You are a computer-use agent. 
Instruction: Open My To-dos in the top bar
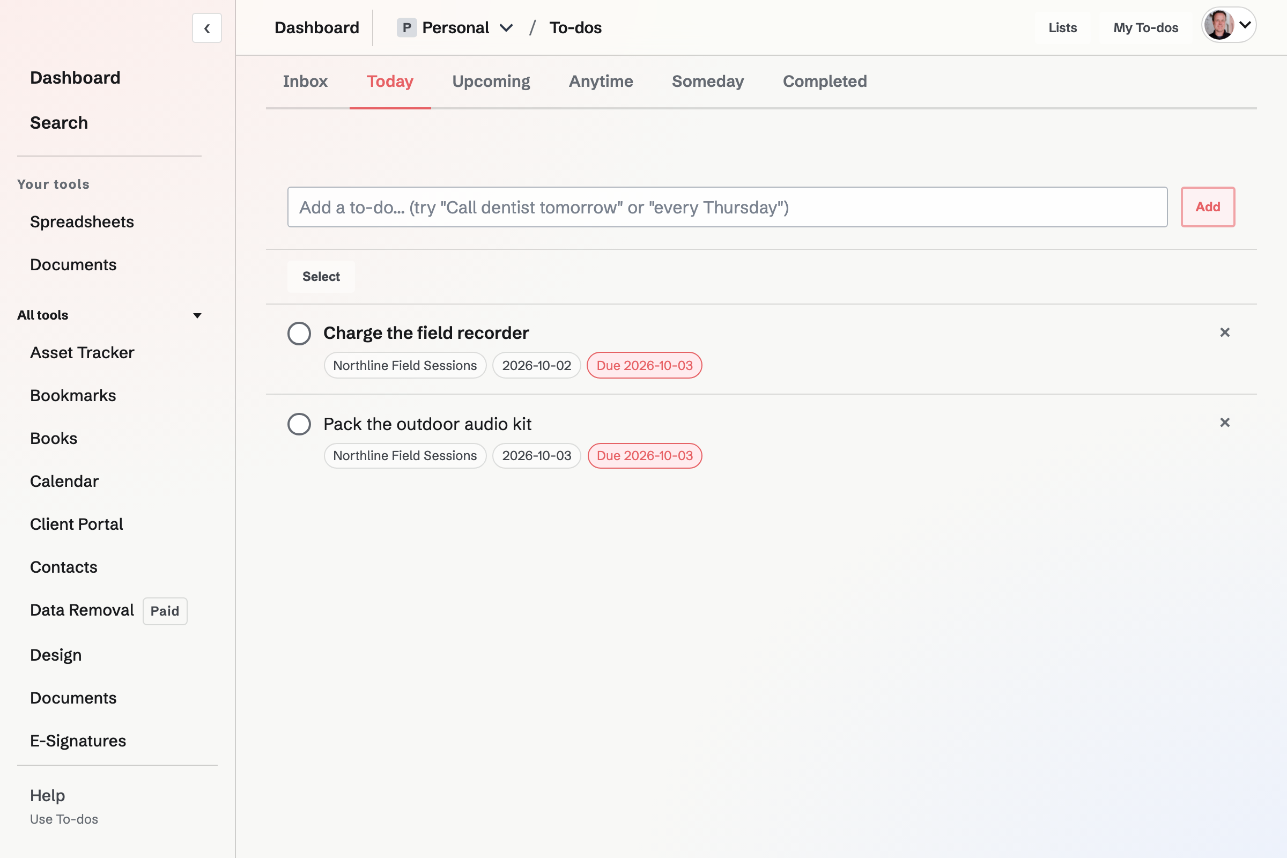pos(1146,28)
